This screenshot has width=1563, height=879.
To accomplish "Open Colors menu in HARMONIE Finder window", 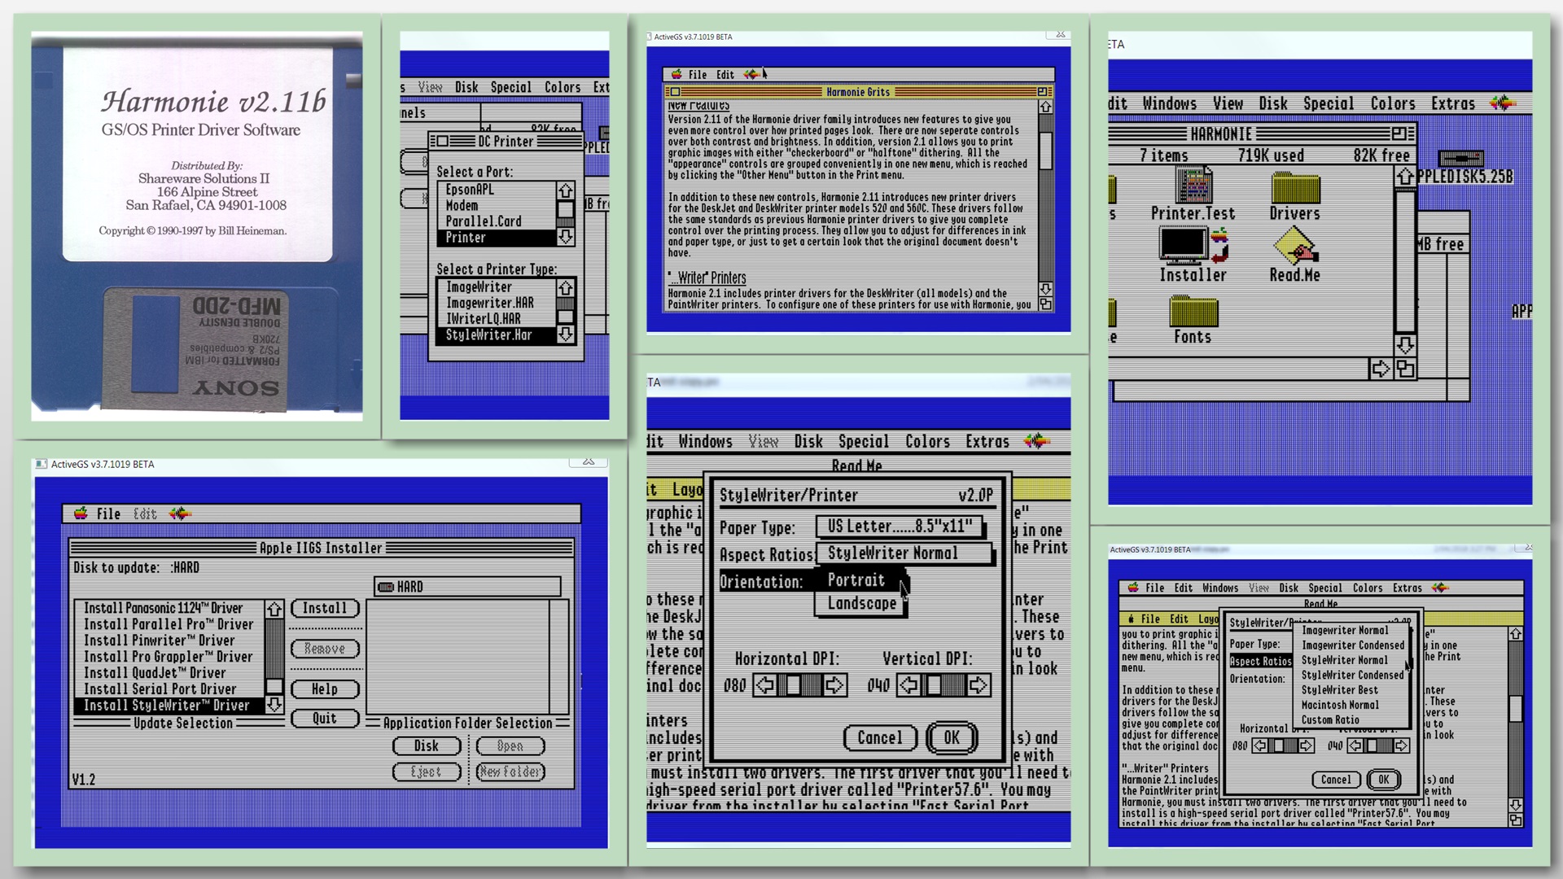I will point(1393,103).
